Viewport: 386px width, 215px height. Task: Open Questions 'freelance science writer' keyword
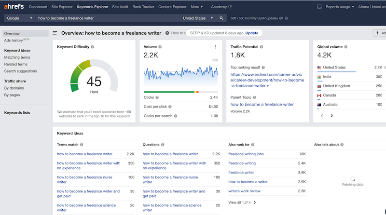[172, 208]
